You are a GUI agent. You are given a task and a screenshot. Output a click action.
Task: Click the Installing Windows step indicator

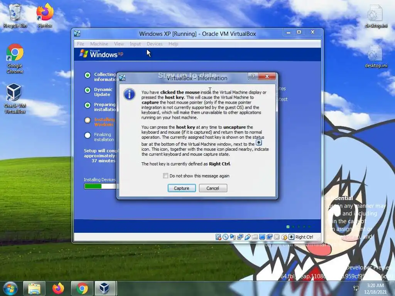[88, 120]
